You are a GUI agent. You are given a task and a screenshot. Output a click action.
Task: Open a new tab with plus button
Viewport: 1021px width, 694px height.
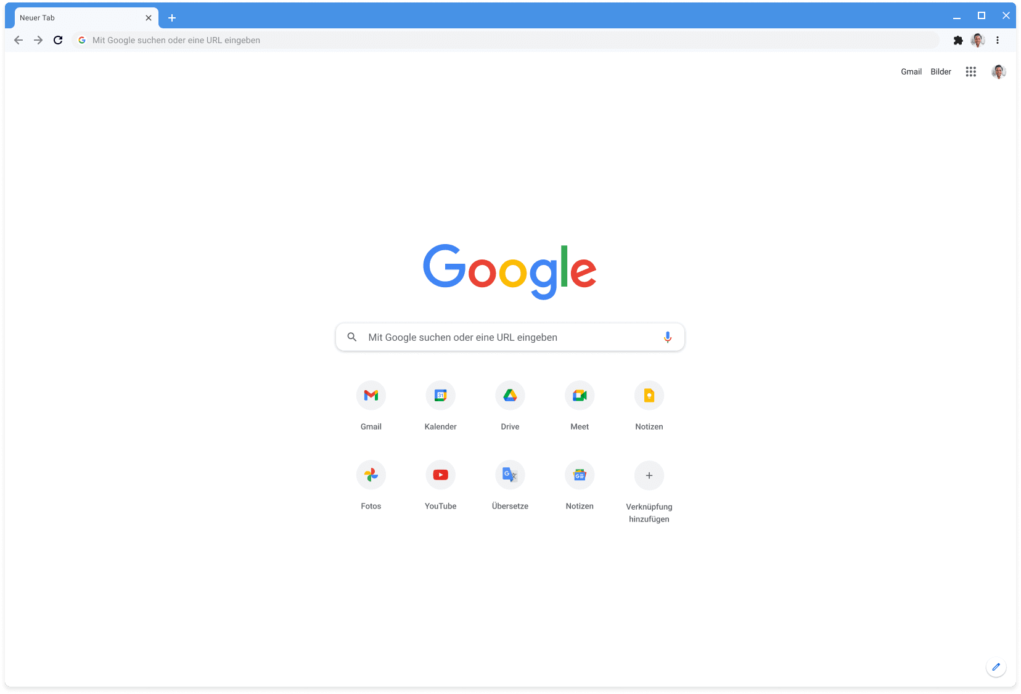(172, 18)
